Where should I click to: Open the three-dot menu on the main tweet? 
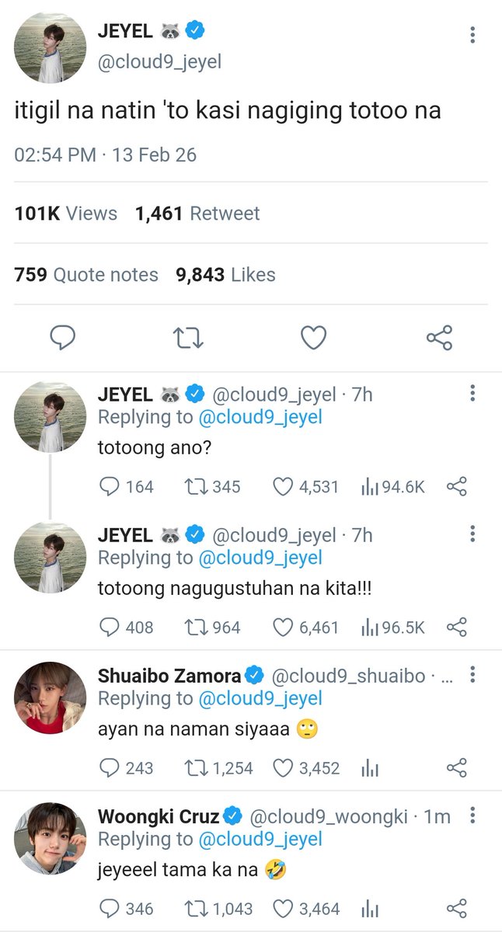click(472, 35)
